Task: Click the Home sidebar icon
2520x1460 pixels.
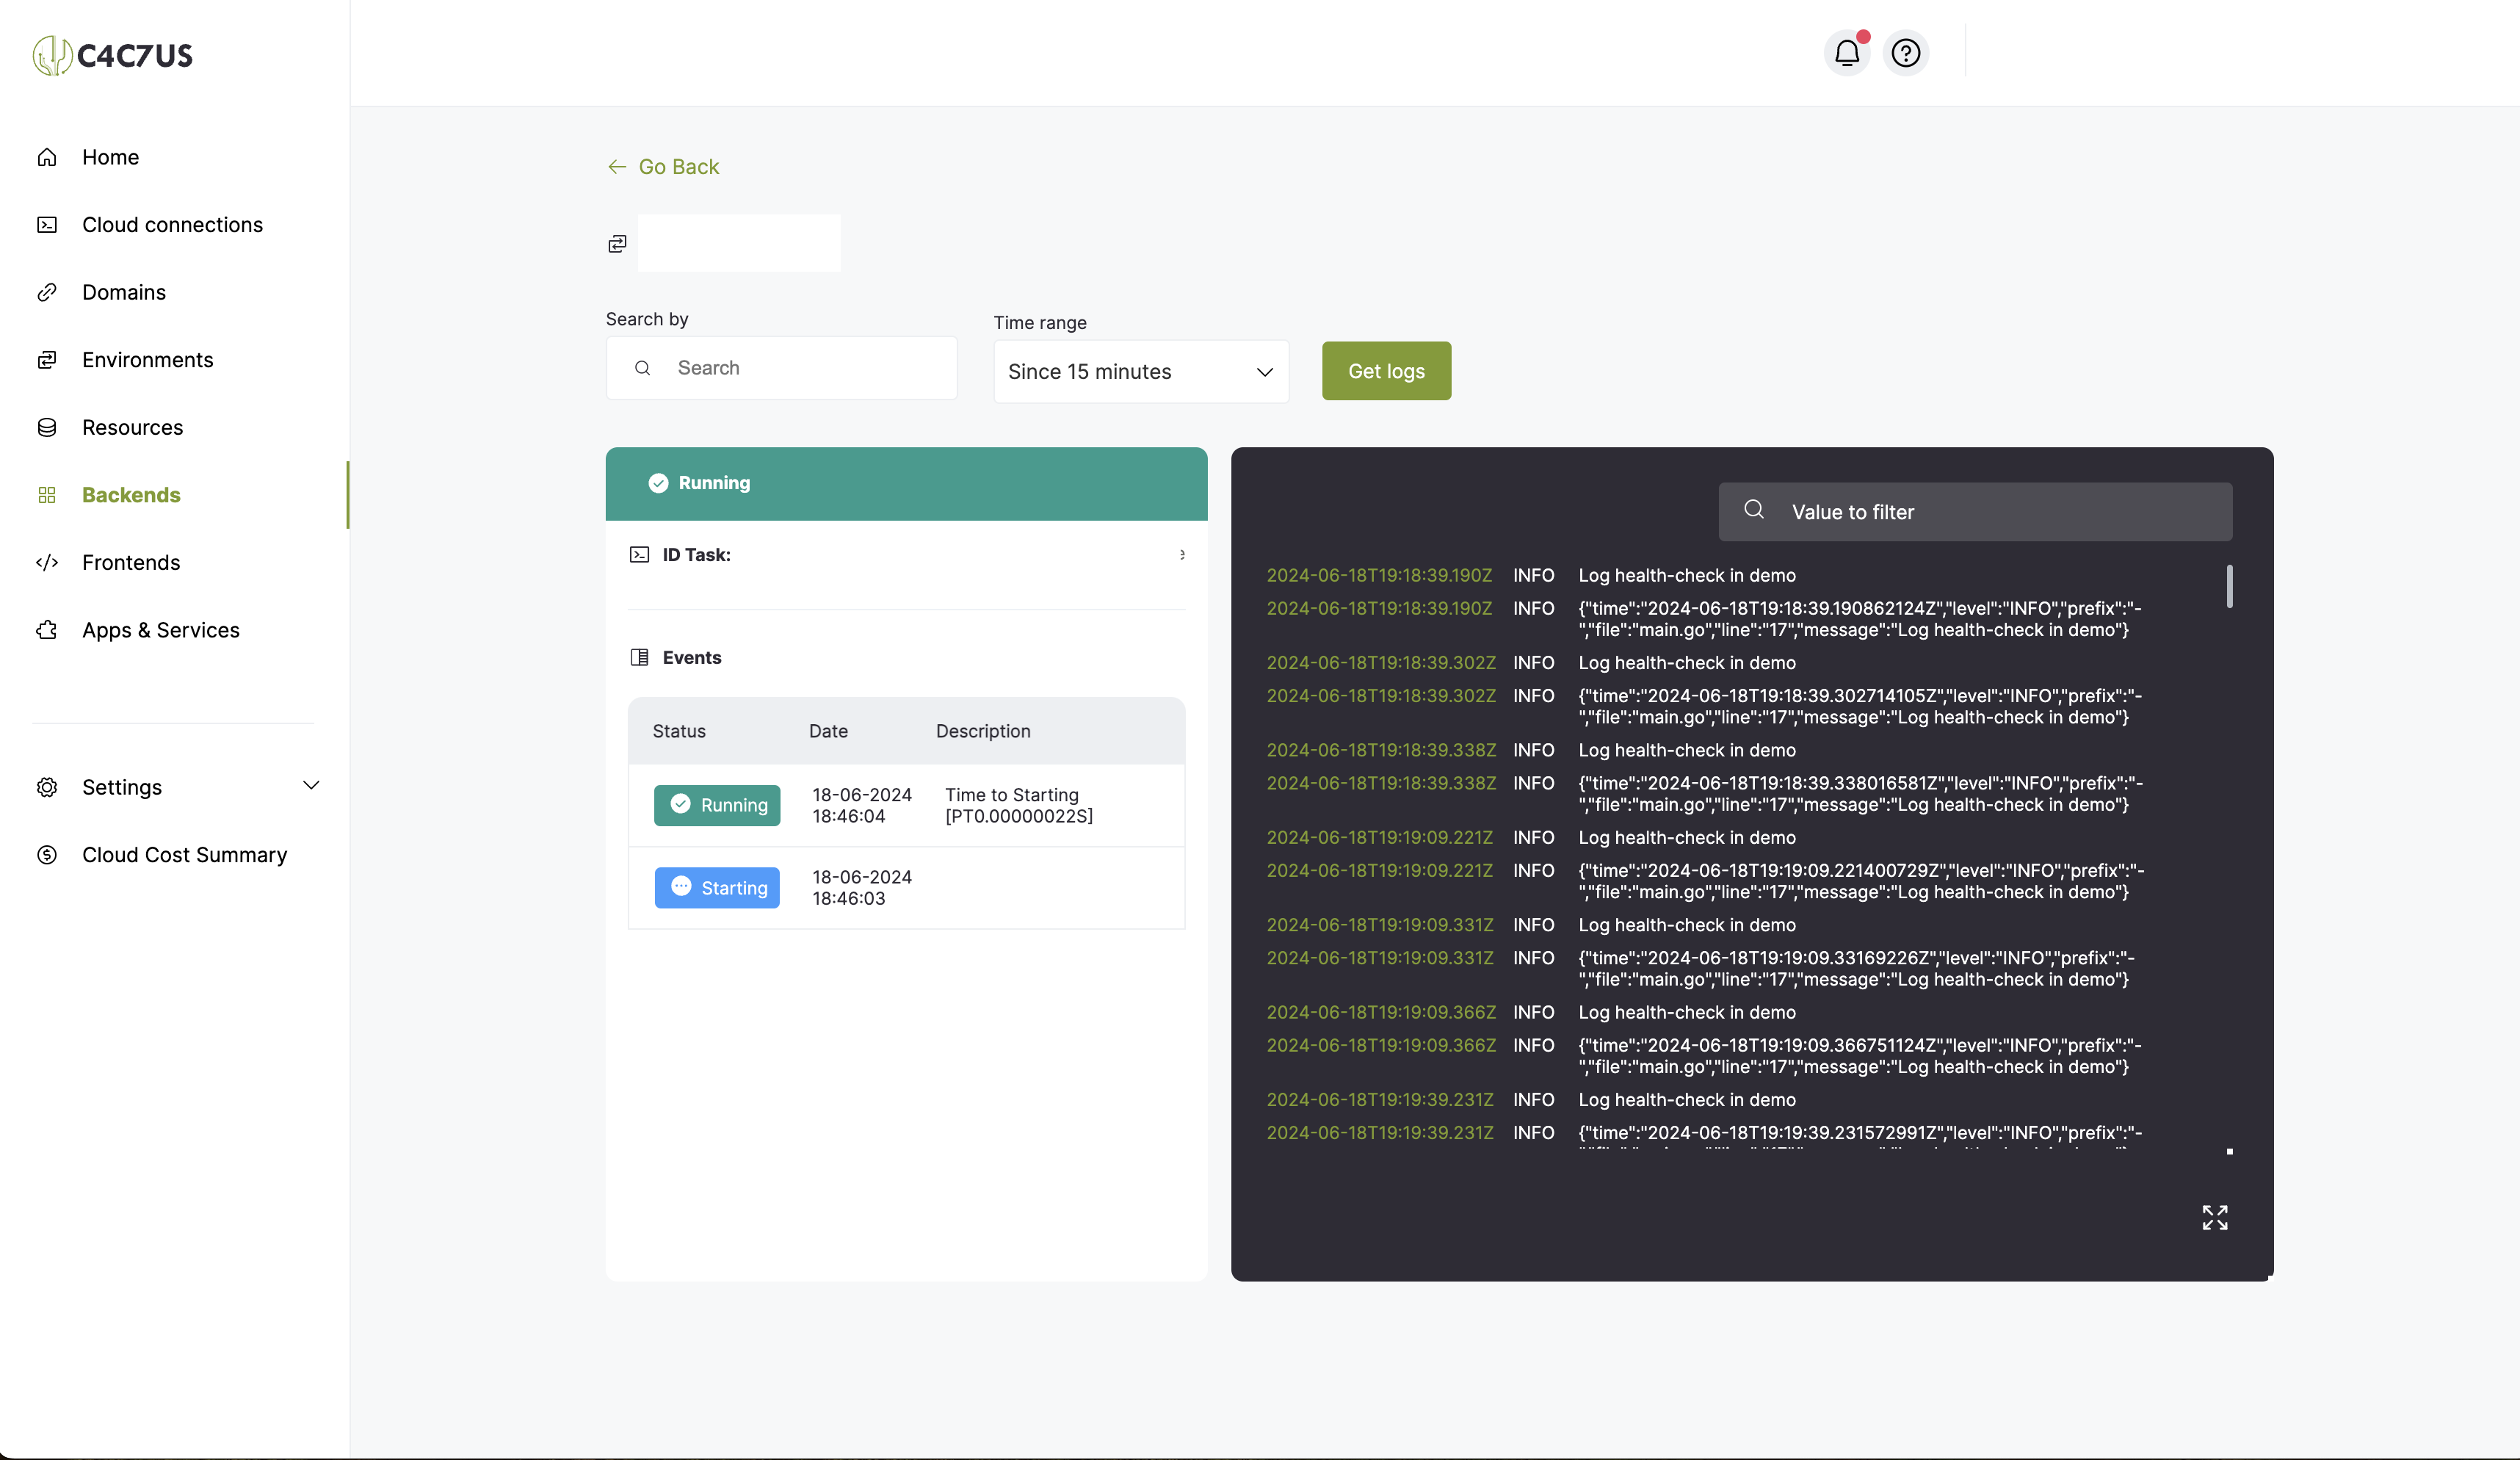Action: [47, 157]
